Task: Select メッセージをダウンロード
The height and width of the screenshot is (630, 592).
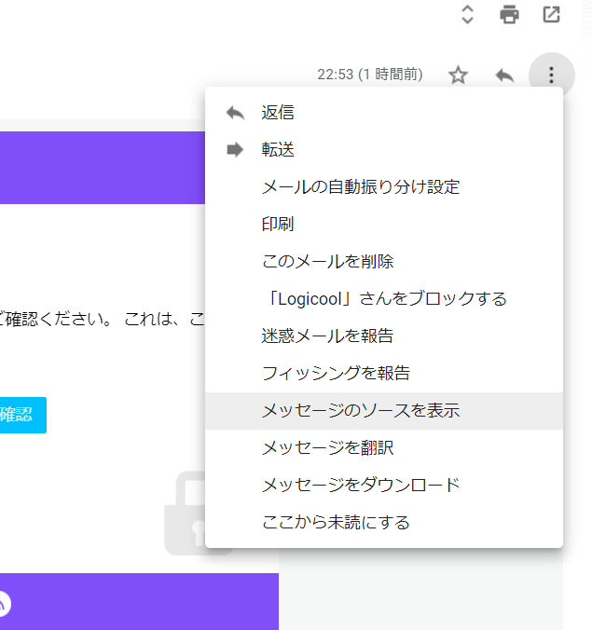Action: pos(384,486)
